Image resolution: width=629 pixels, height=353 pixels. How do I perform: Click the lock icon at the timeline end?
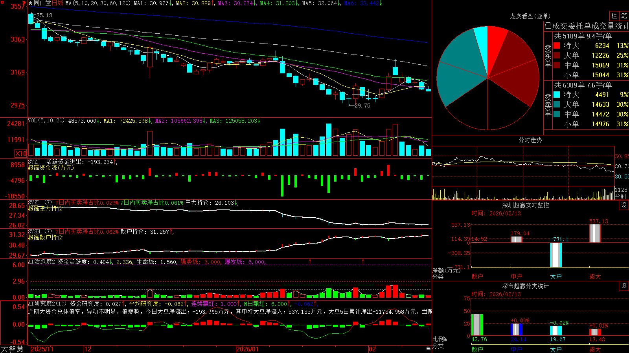pos(428,348)
